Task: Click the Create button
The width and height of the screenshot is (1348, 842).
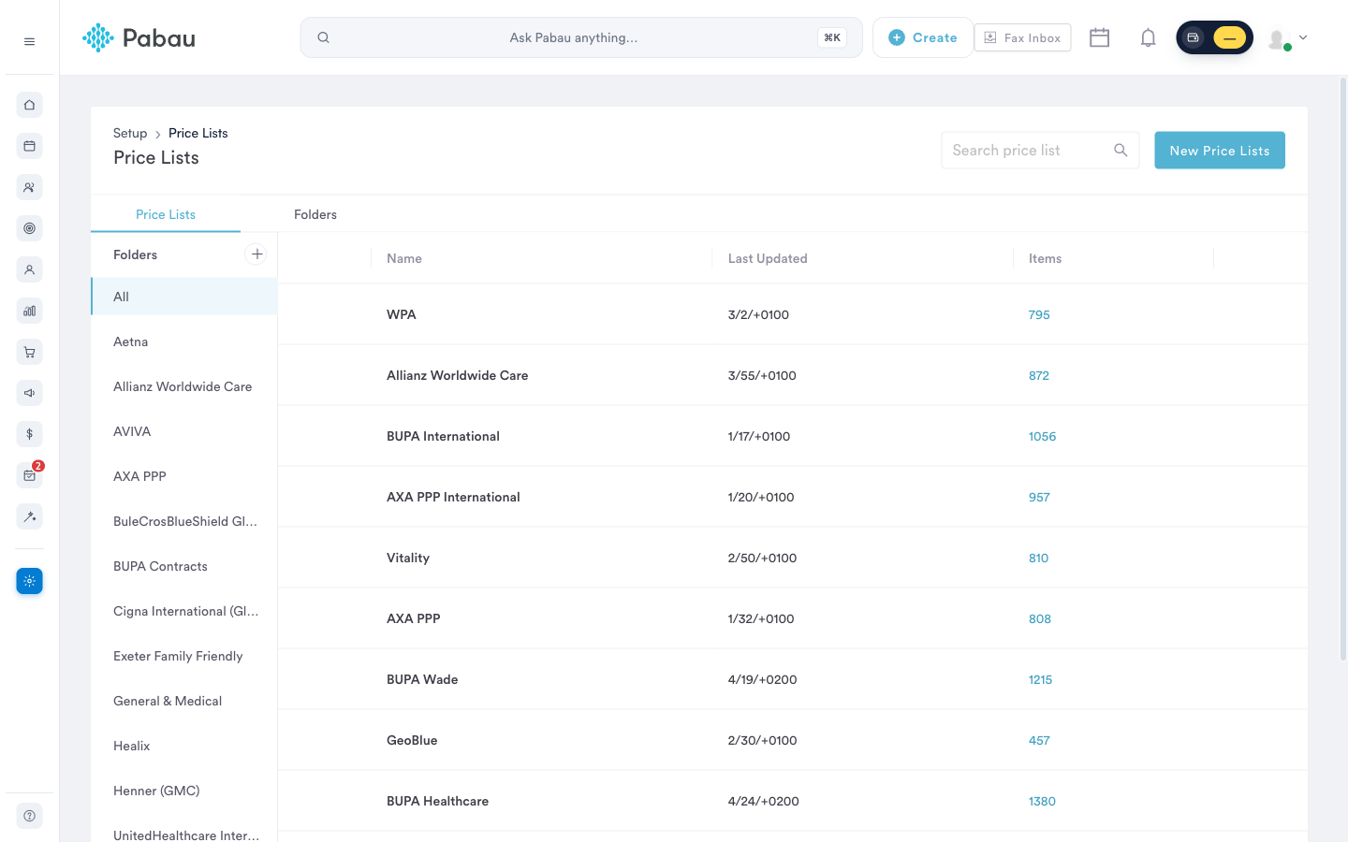Action: (x=923, y=37)
